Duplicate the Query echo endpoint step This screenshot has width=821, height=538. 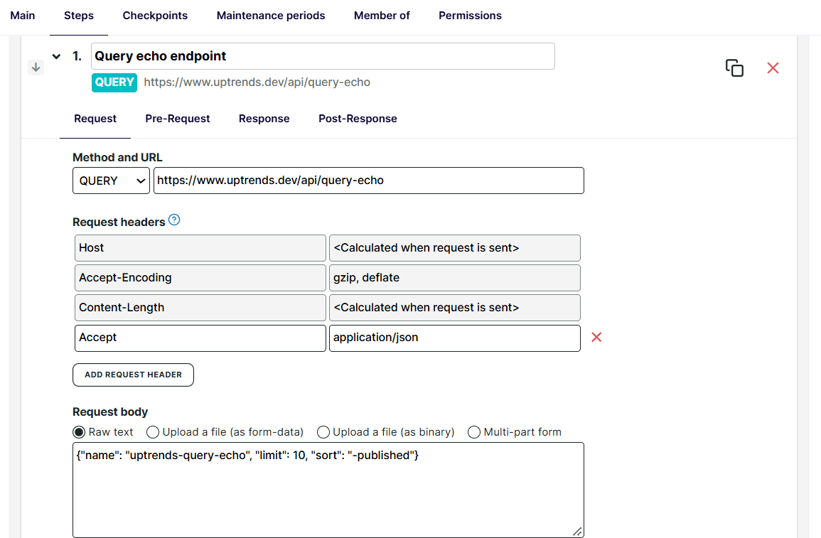pos(734,68)
